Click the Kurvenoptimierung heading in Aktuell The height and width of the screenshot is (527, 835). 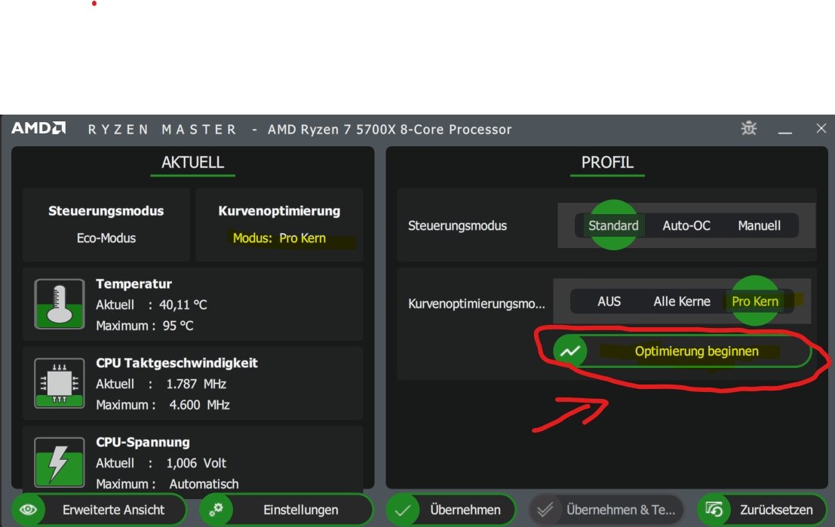279,211
